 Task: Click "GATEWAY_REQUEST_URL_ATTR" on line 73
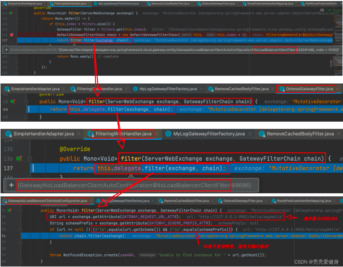149,217
